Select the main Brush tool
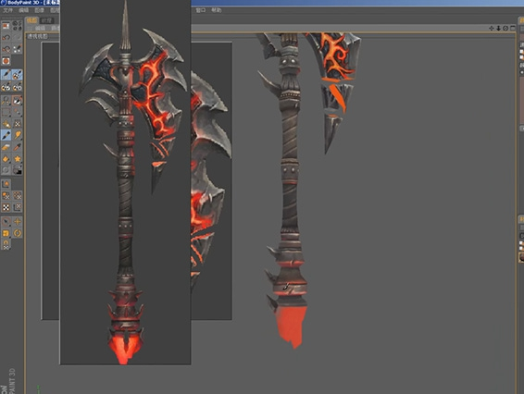The height and width of the screenshot is (394, 524). (x=6, y=135)
